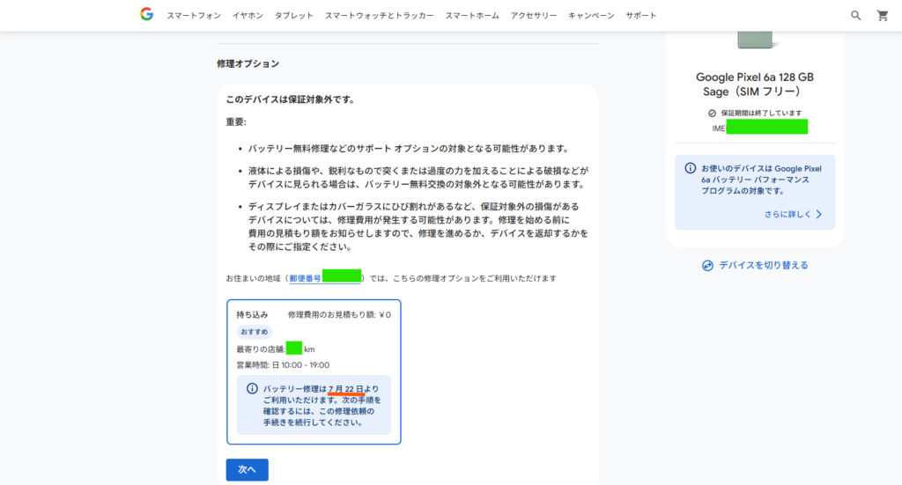Click the info icon beside バッテリー修理 note

(x=252, y=388)
